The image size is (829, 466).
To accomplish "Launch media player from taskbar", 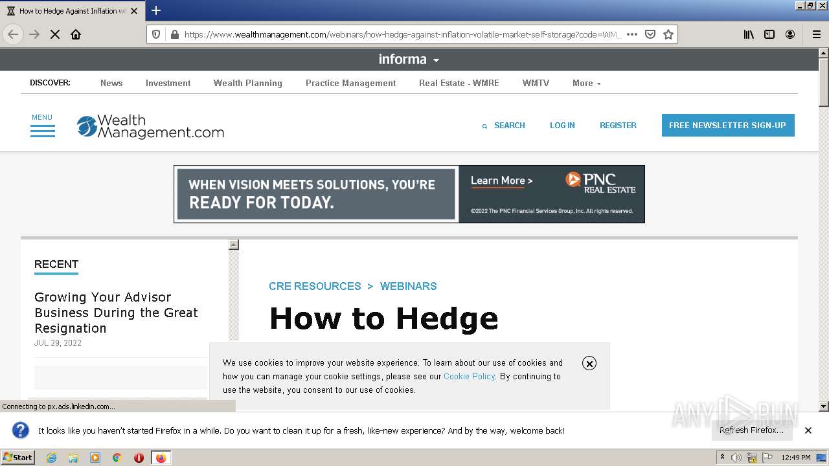I will tap(95, 458).
